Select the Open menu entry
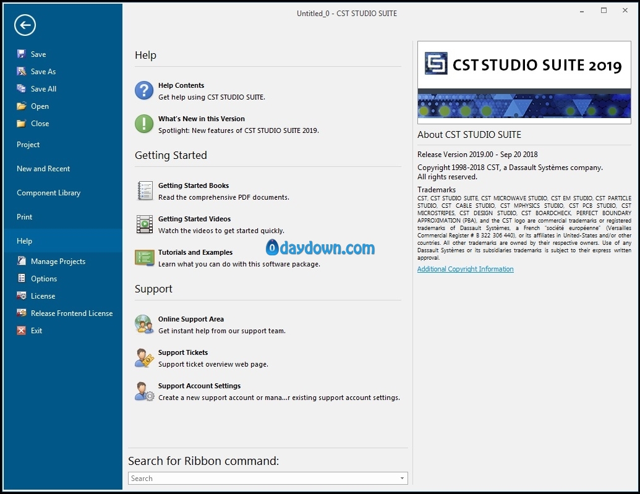640x494 pixels. (x=40, y=106)
